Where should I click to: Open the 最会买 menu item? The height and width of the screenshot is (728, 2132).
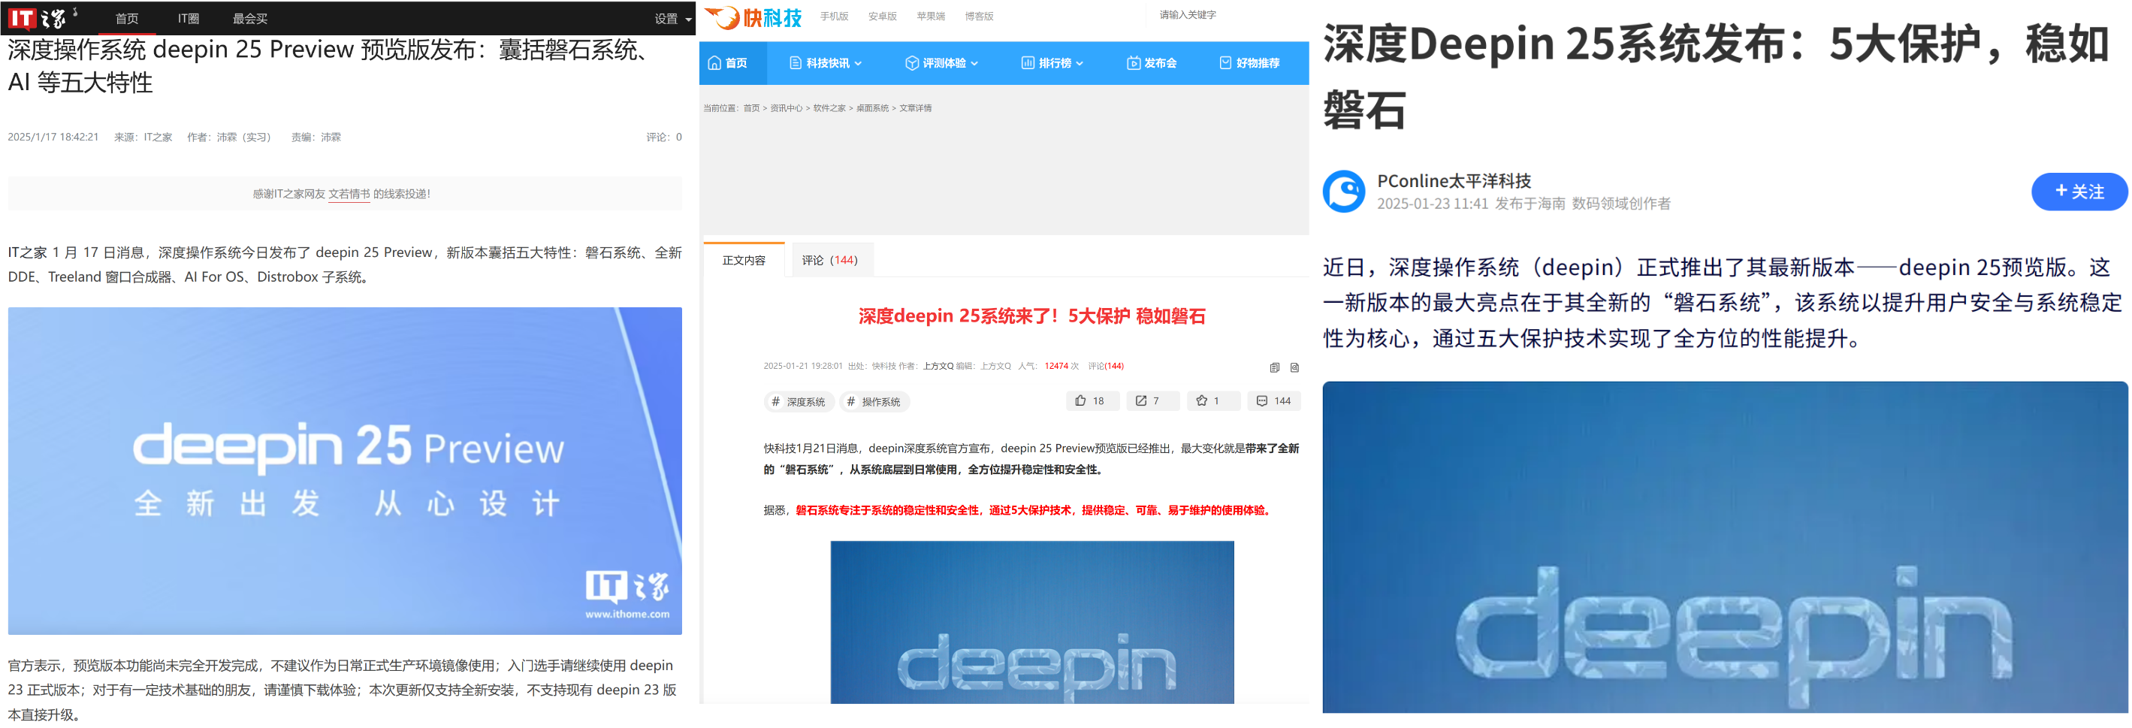[x=250, y=18]
